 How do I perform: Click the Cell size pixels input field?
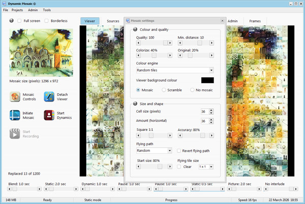tap(203, 112)
